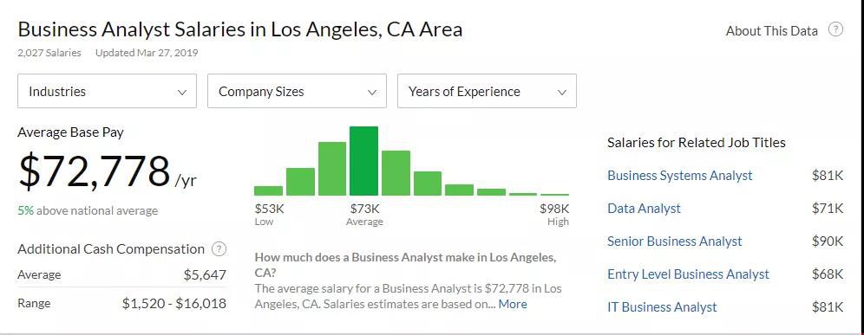The width and height of the screenshot is (864, 335).
Task: Open the Years of Experience dropdown
Action: tap(488, 91)
